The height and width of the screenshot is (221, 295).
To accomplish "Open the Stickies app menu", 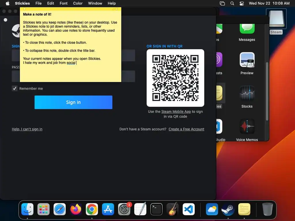I will point(22,3).
